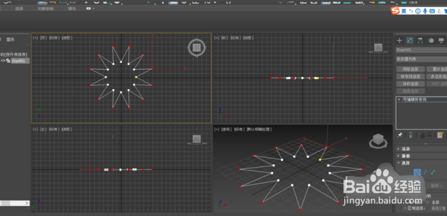Select Spline sub-object level icon
This screenshot has height=216, width=447.
click(433, 172)
